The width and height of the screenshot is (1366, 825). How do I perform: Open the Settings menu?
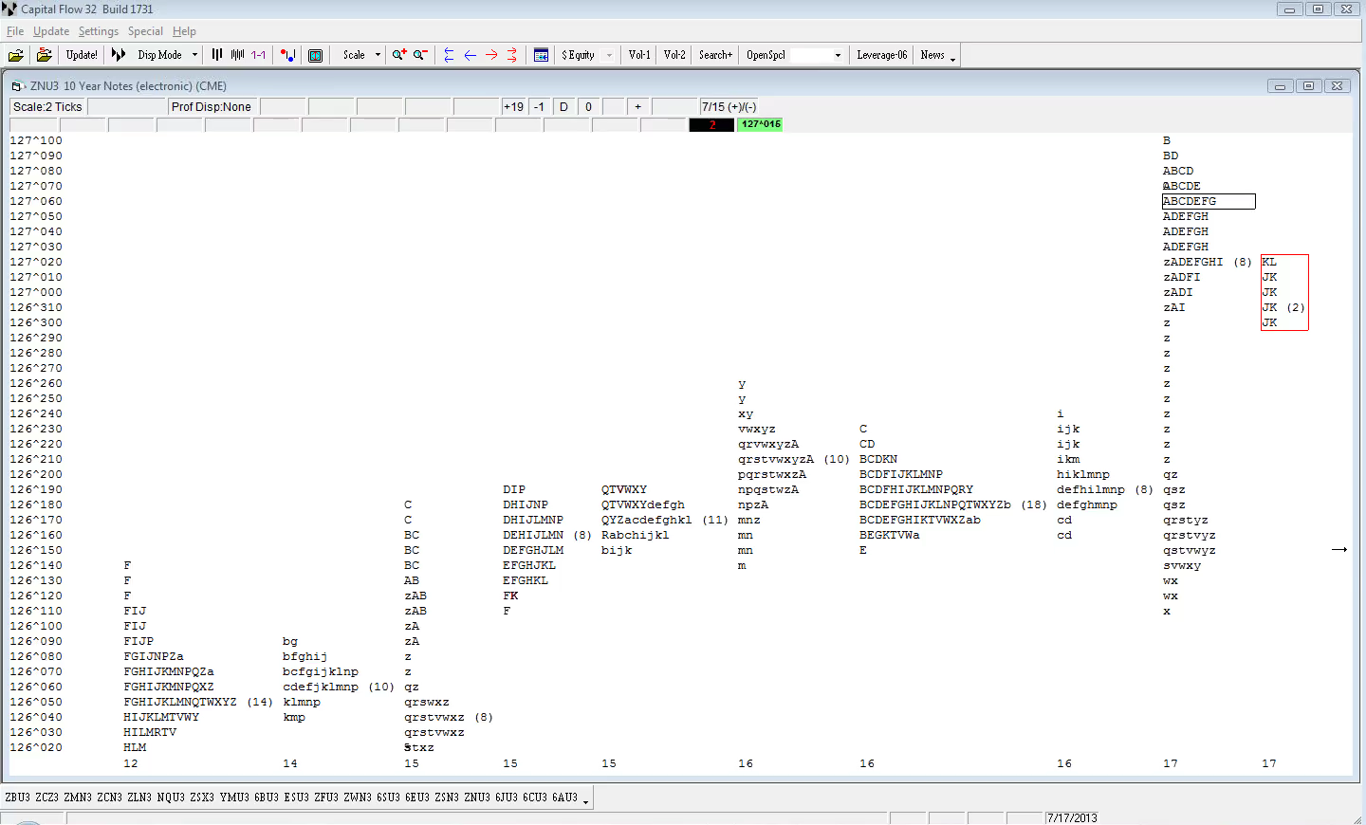point(99,31)
